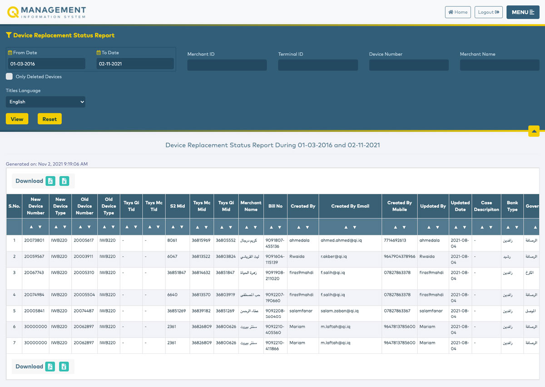Click email salam.zaban@qi.iq
This screenshot has width=545, height=387.
point(340,311)
